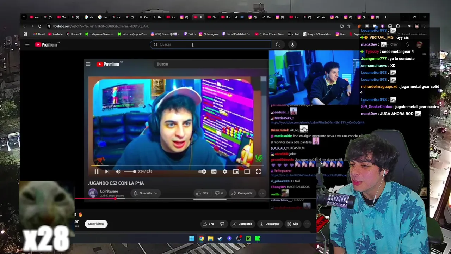Click the Suscribirme button
Image resolution: width=451 pixels, height=254 pixels.
click(96, 224)
